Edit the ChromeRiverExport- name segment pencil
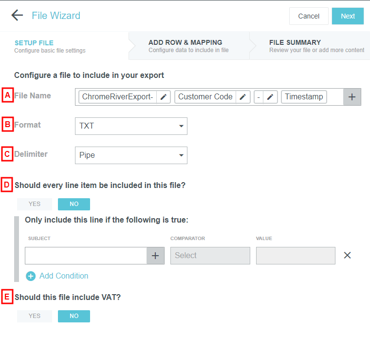The height and width of the screenshot is (337, 370). (164, 97)
